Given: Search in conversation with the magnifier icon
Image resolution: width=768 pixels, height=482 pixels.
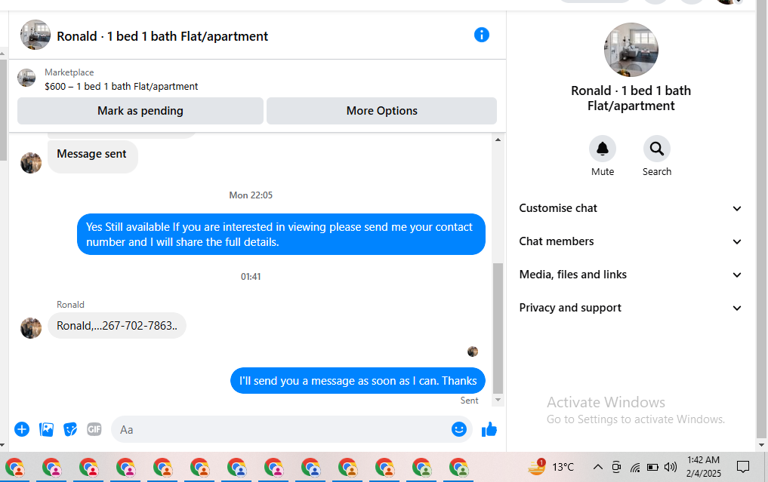Looking at the screenshot, I should pyautogui.click(x=657, y=149).
